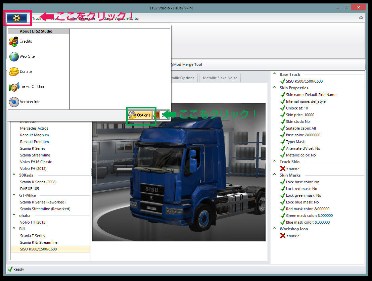Click 'Lock red mask: No' row

tap(299, 189)
